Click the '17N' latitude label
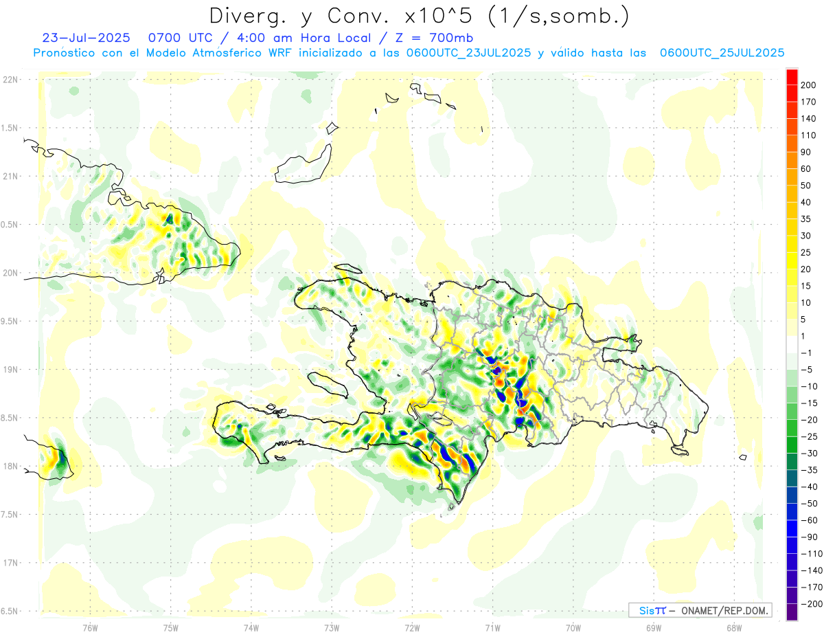The height and width of the screenshot is (637, 824). (10, 563)
